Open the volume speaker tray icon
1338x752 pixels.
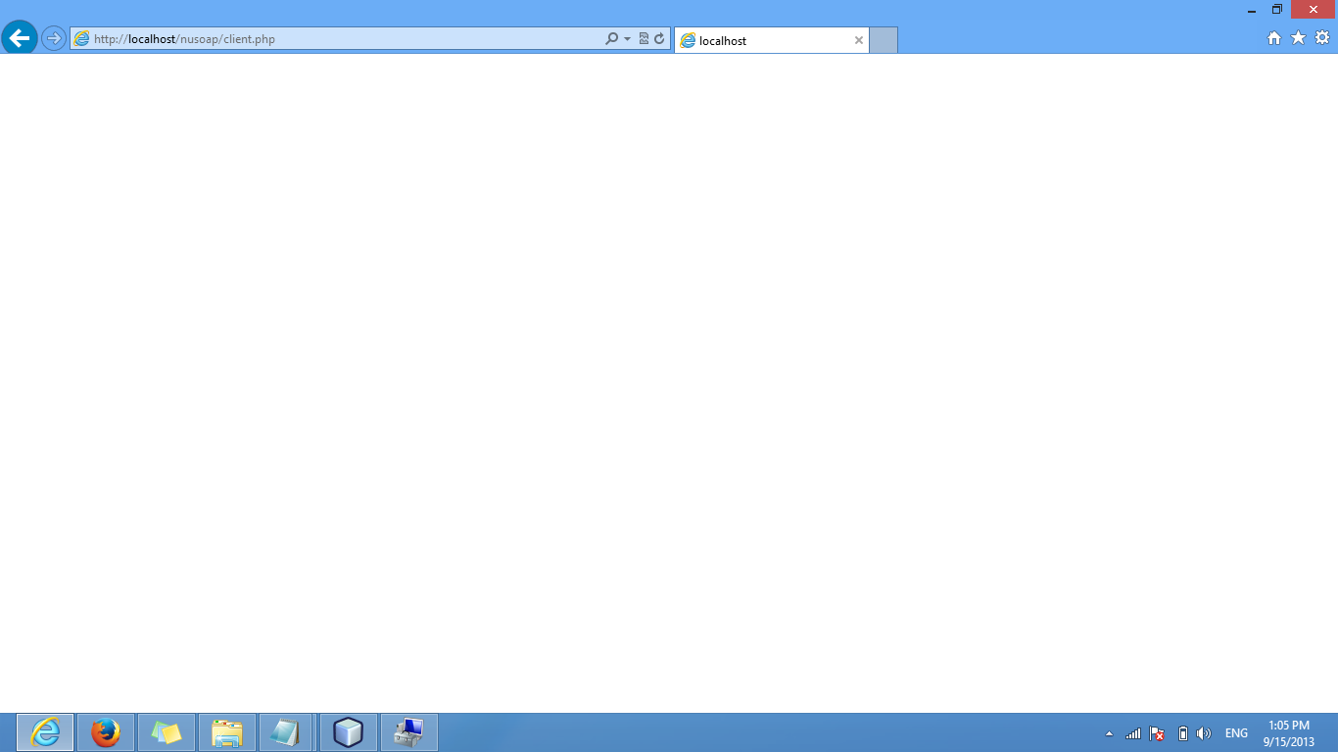(x=1204, y=733)
